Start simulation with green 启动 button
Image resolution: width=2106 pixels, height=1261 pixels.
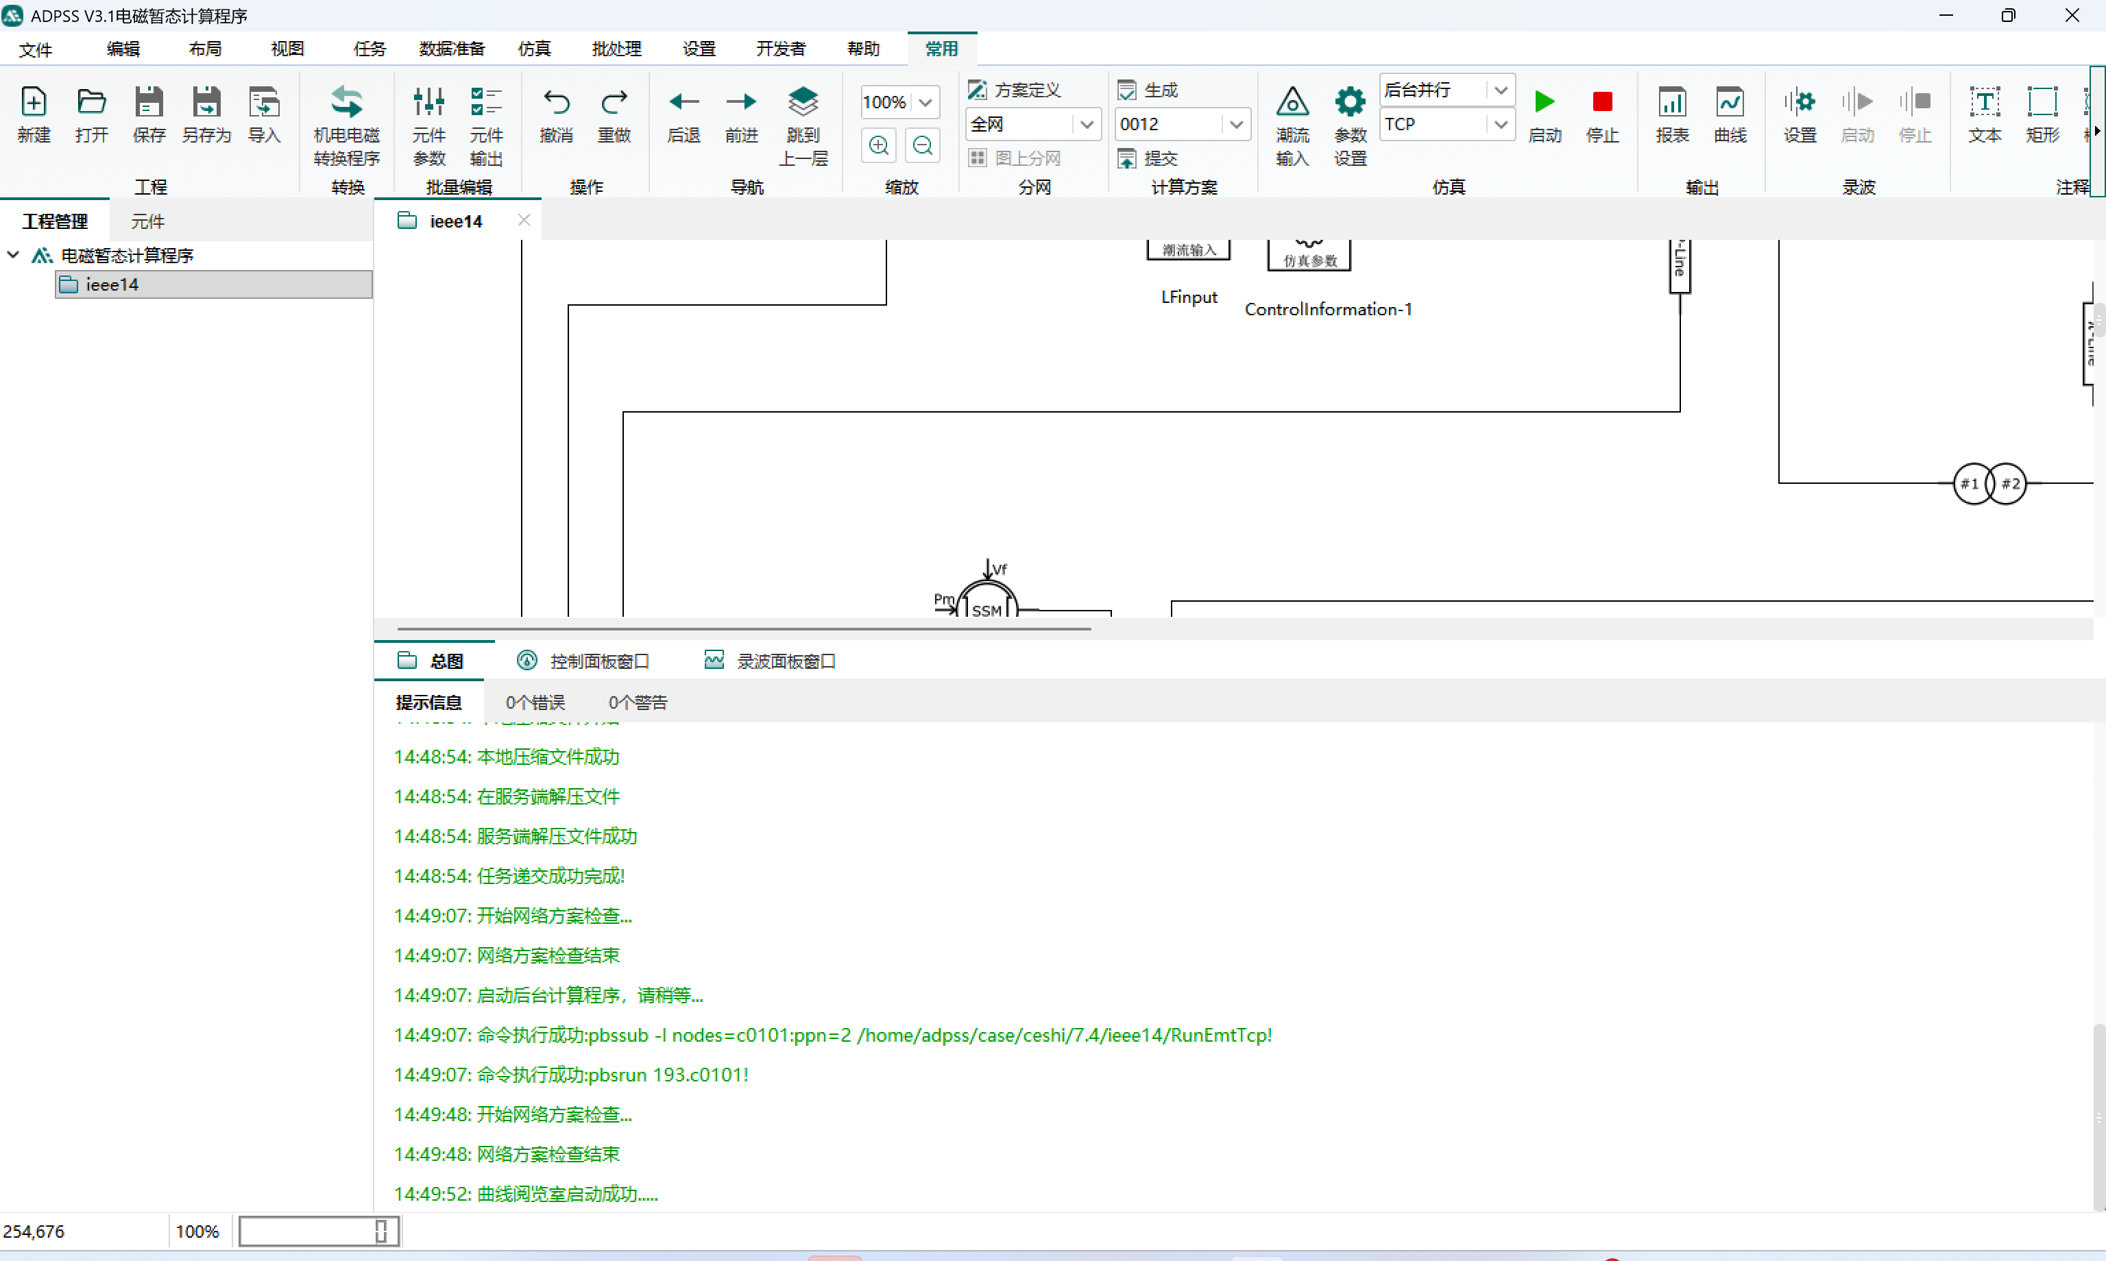[1545, 103]
